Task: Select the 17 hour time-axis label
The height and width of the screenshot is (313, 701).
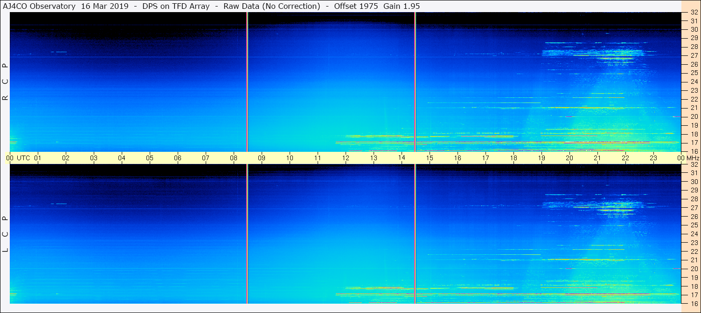Action: point(486,158)
